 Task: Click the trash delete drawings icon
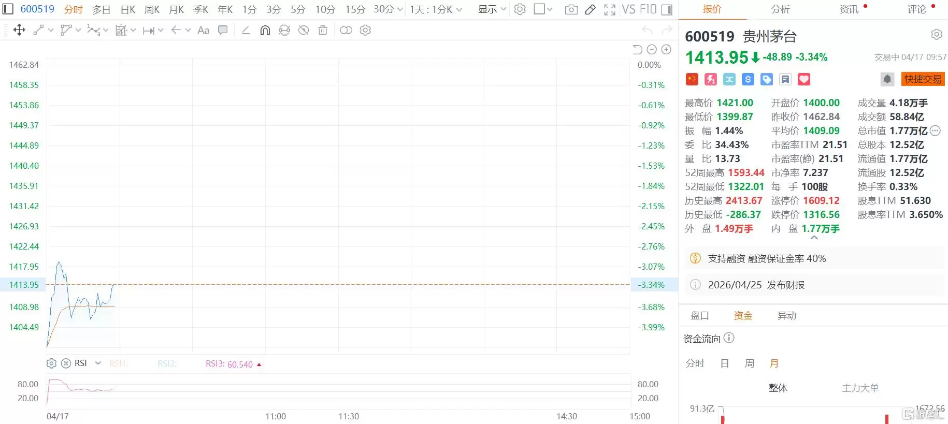(x=323, y=31)
